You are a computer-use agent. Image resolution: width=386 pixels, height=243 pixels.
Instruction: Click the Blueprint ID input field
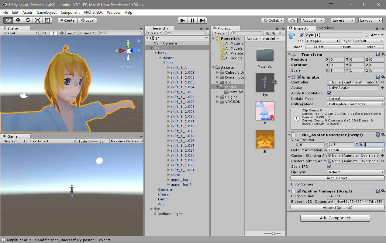pyautogui.click(x=356, y=202)
